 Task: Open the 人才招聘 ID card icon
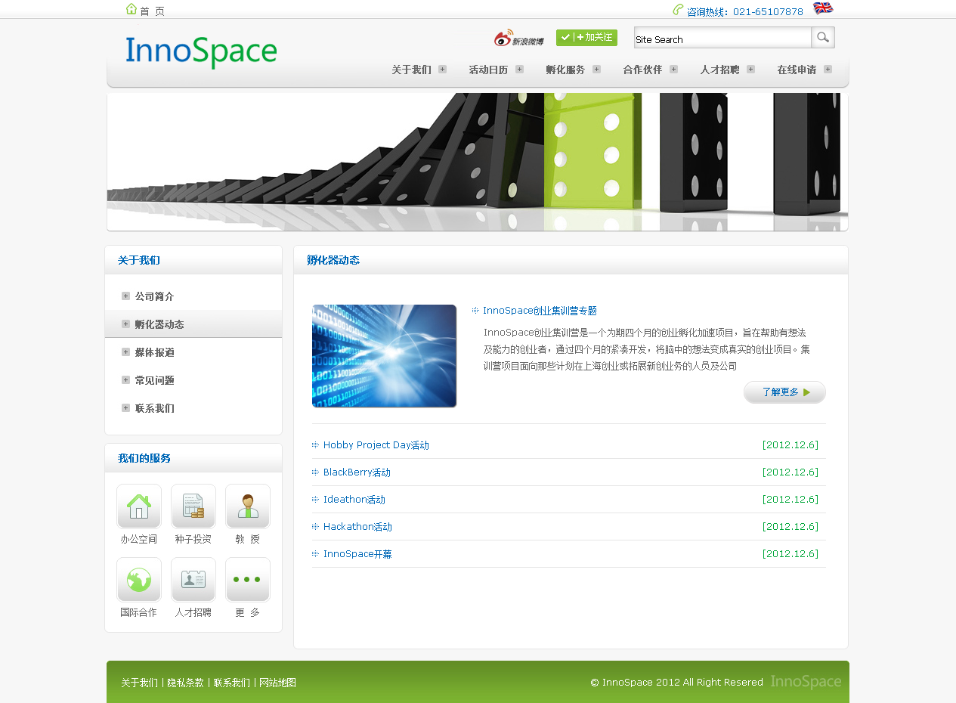[193, 579]
